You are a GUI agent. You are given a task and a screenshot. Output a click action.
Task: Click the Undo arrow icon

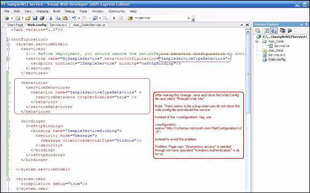click(74, 18)
